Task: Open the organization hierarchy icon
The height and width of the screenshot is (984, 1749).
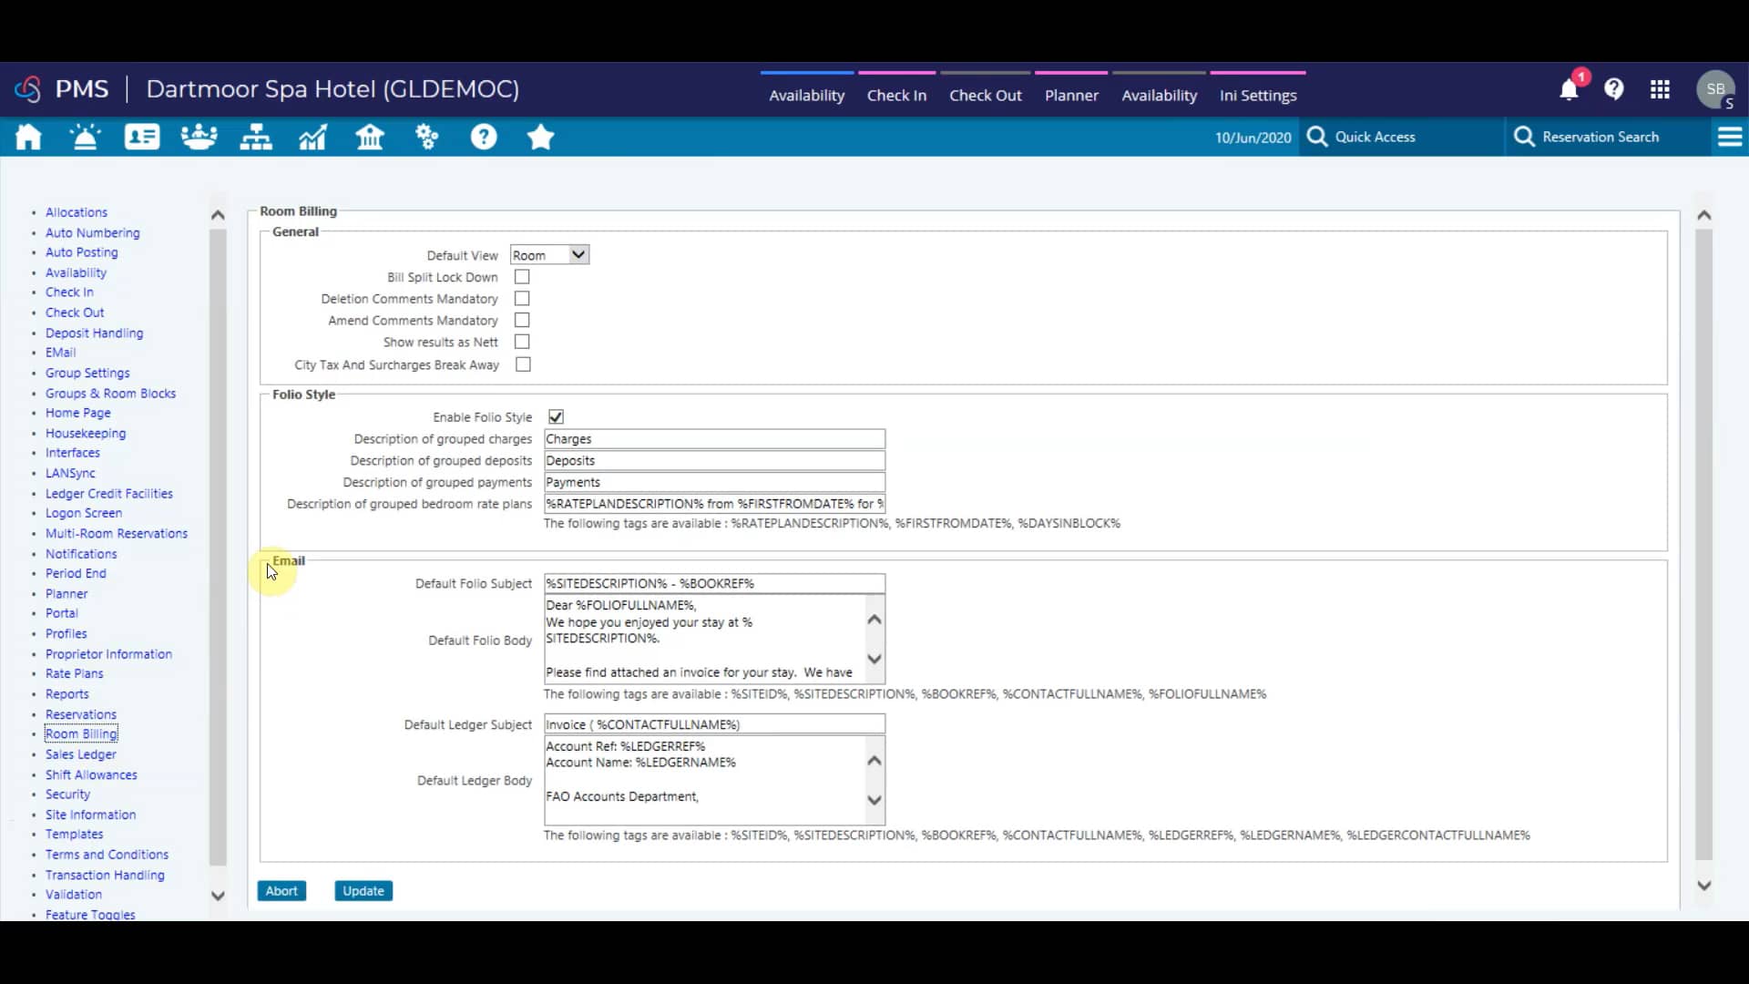Action: (x=255, y=137)
